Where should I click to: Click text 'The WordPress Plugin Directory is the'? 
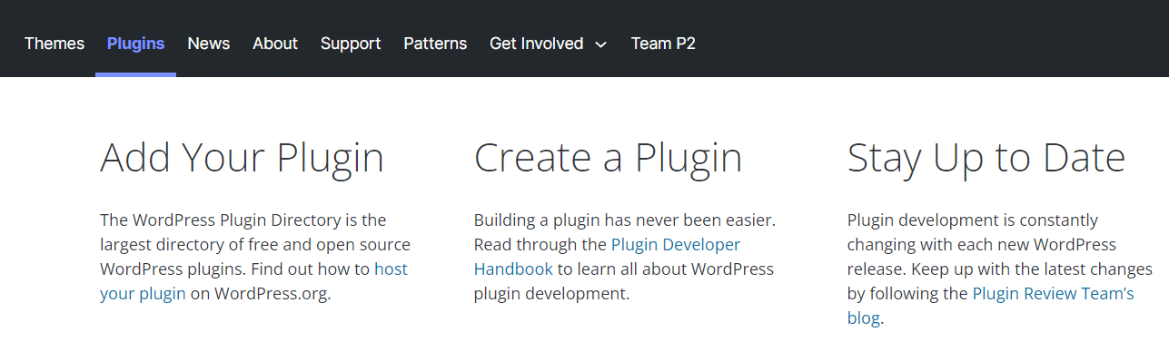(243, 220)
